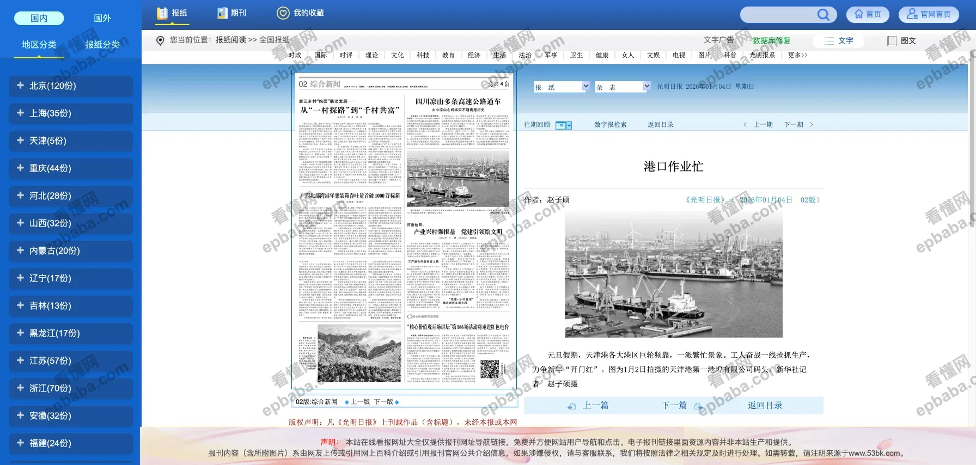
Task: Go to 下一篇 article
Action: pos(674,406)
